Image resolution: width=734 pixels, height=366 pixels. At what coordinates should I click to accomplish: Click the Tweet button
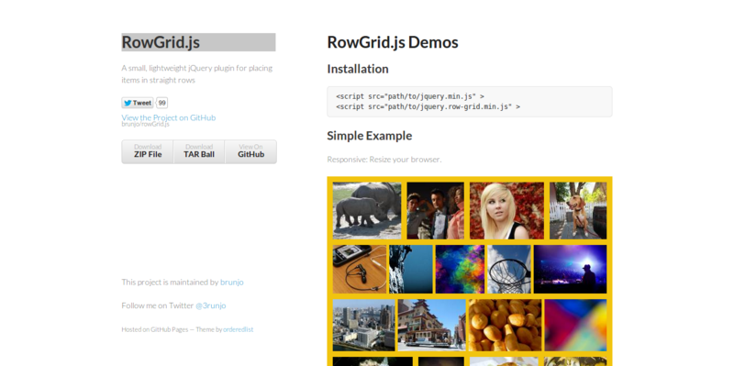(137, 103)
